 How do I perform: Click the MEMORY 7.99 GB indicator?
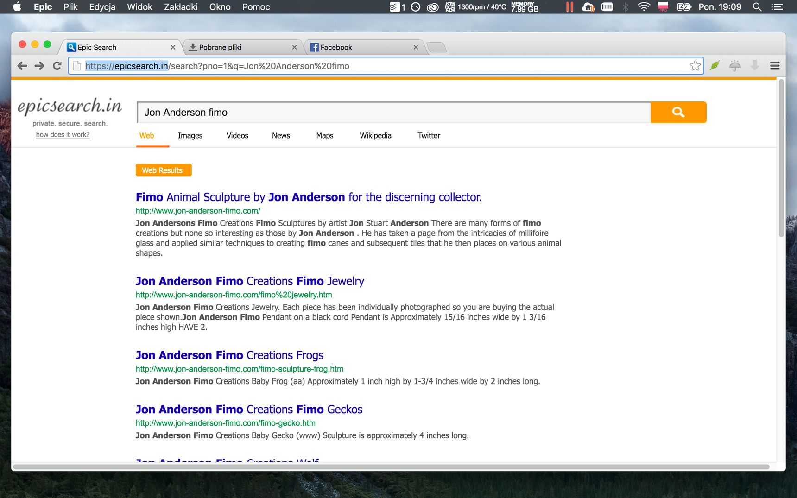pyautogui.click(x=525, y=6)
